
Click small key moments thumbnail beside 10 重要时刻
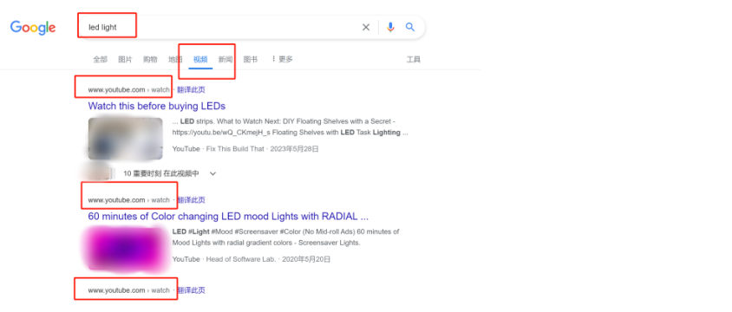pyautogui.click(x=99, y=173)
